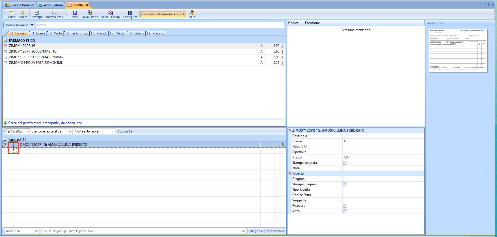Click the Diagnosi button
This screenshot has width=497, height=237.
(x=256, y=231)
